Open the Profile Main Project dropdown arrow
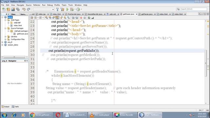This screenshot has width=210, height=118. 81,10
